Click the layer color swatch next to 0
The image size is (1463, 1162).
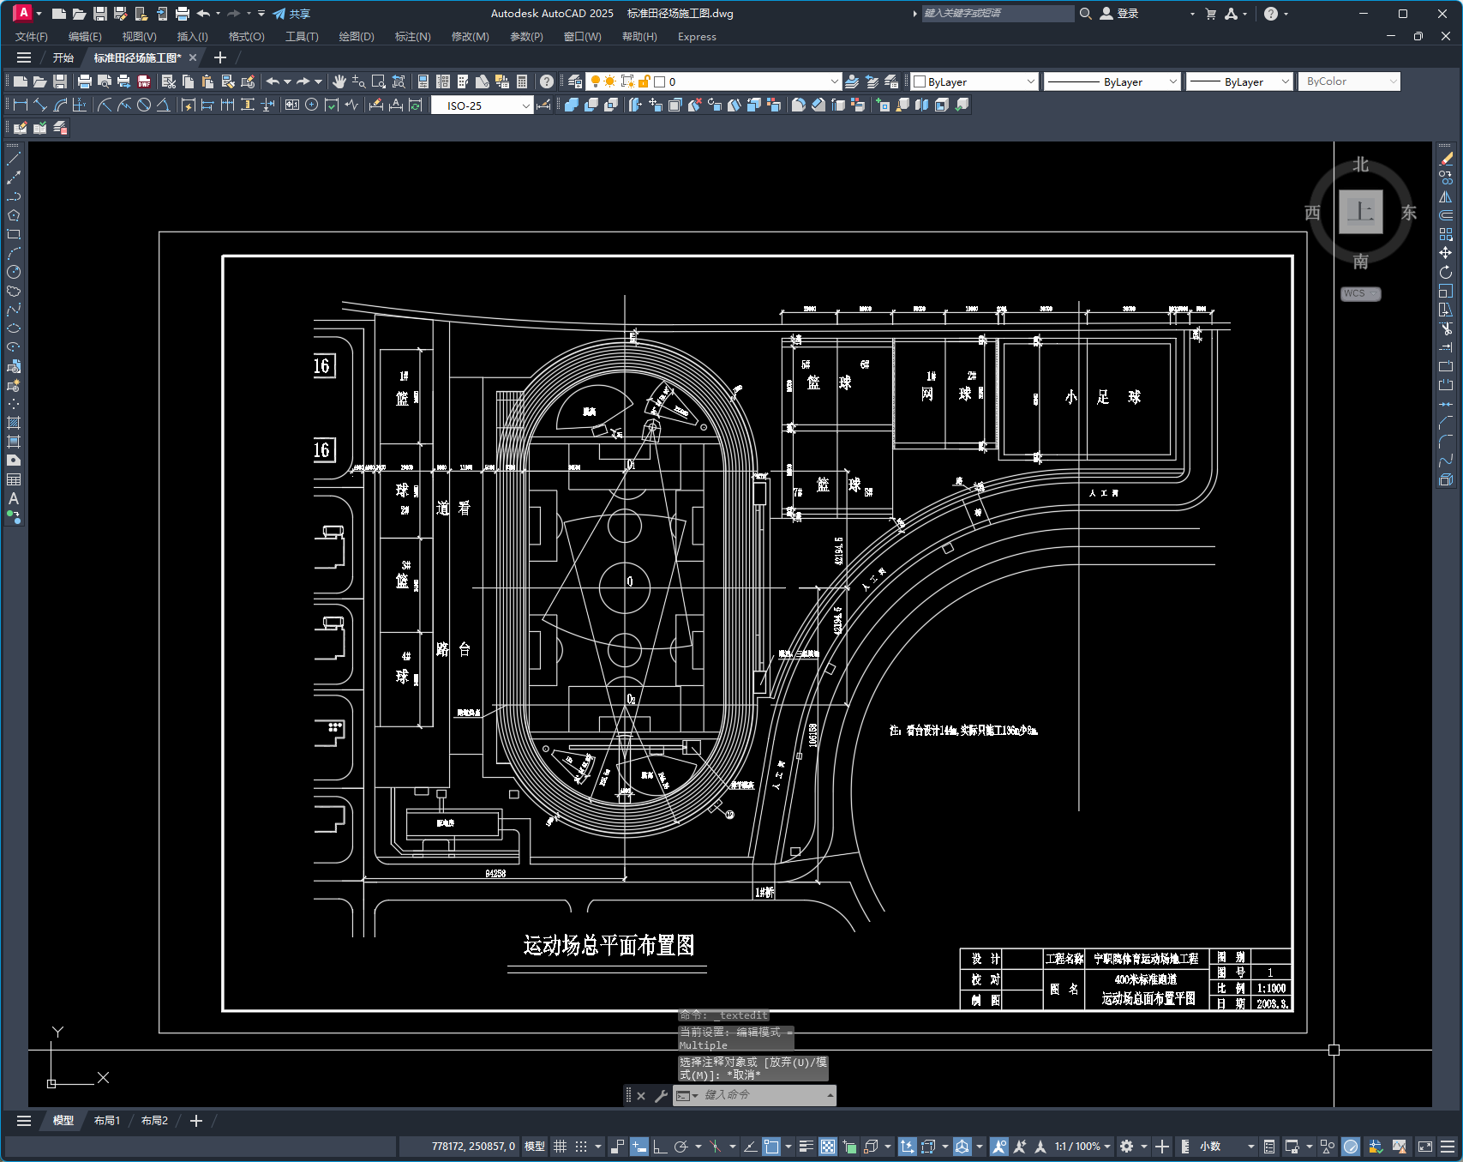point(659,81)
